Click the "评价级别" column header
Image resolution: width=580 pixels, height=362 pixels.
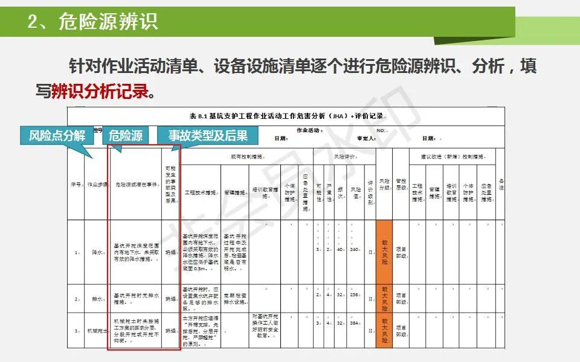coord(370,192)
